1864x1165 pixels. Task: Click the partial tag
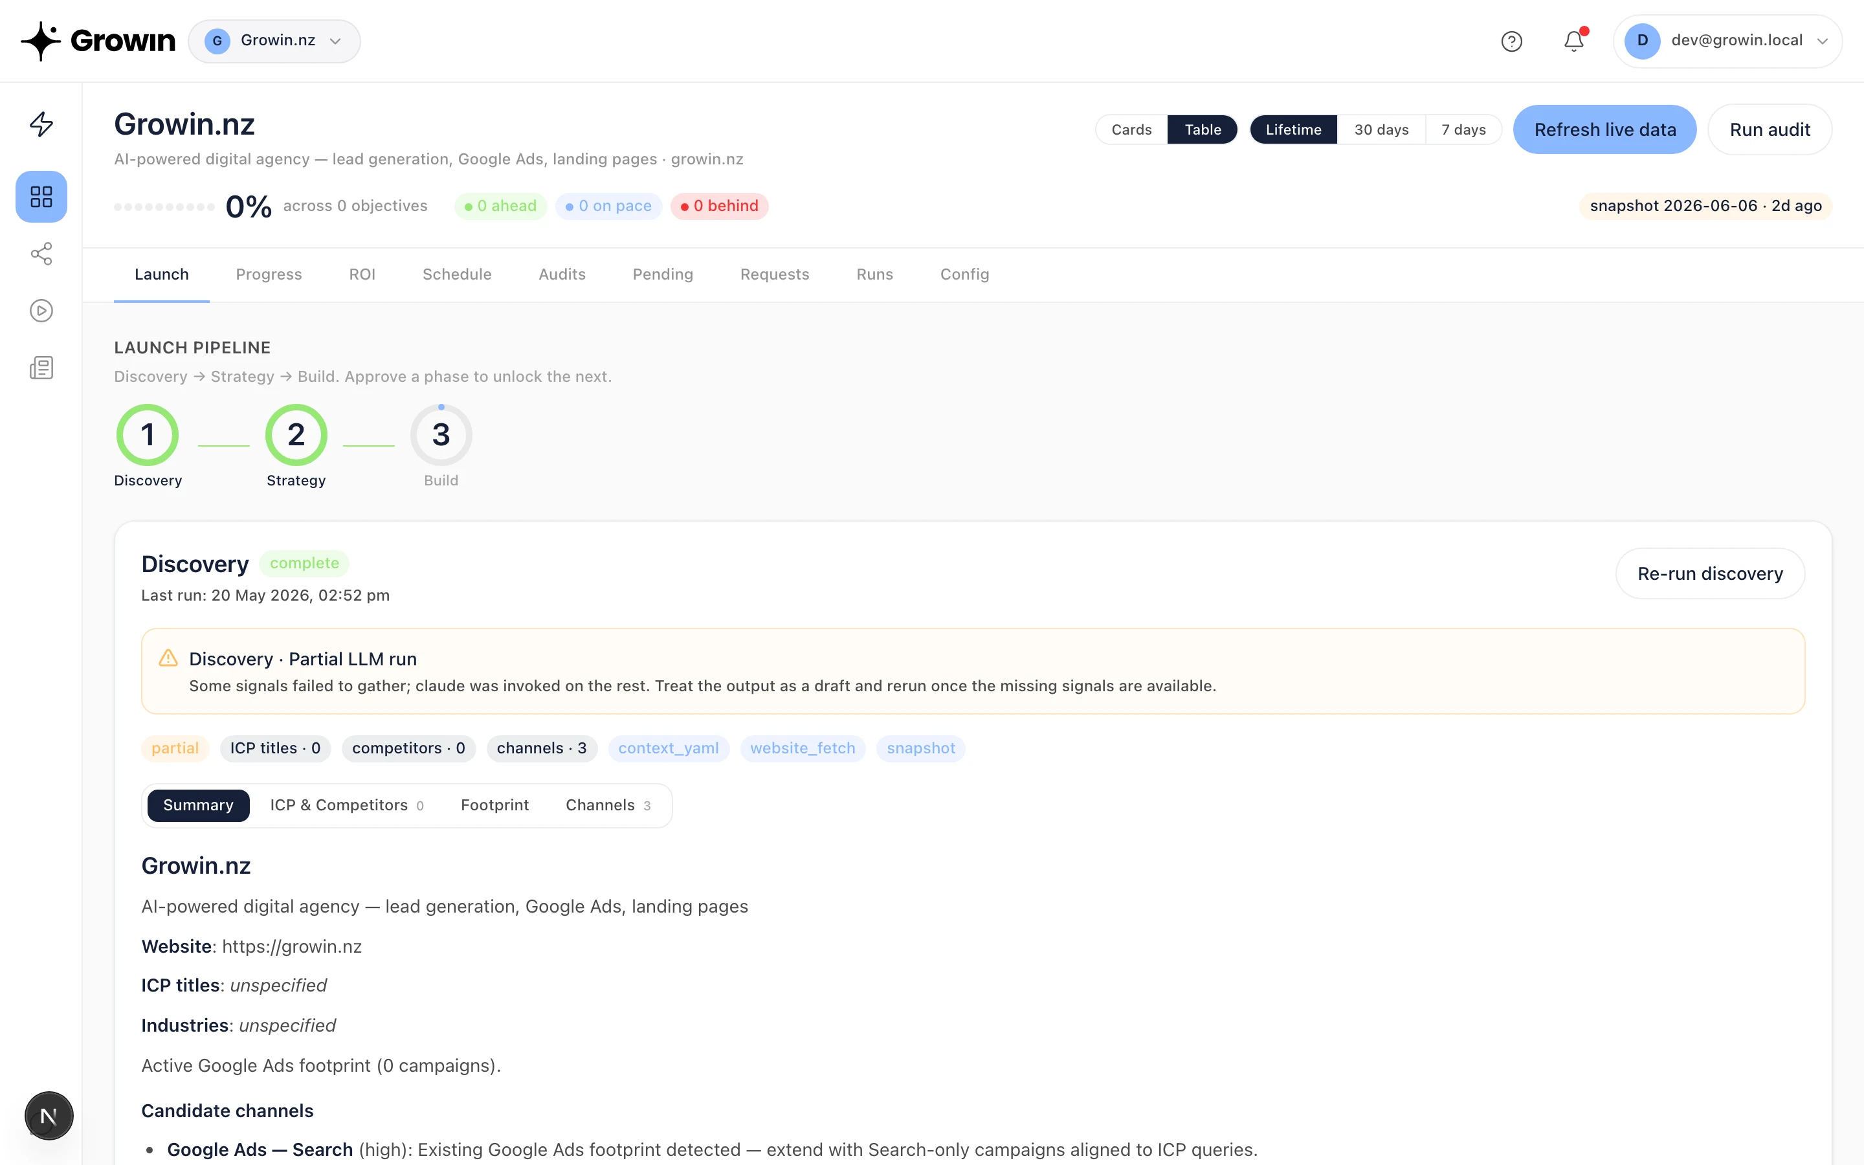click(x=175, y=748)
